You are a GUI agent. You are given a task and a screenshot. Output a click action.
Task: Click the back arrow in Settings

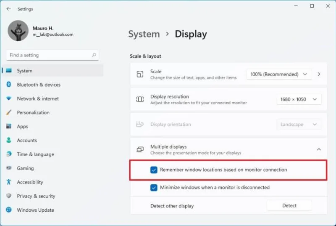click(8, 9)
